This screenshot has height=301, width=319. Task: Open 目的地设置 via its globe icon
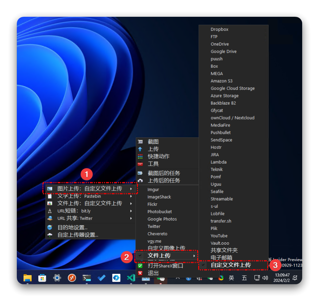coord(50,228)
